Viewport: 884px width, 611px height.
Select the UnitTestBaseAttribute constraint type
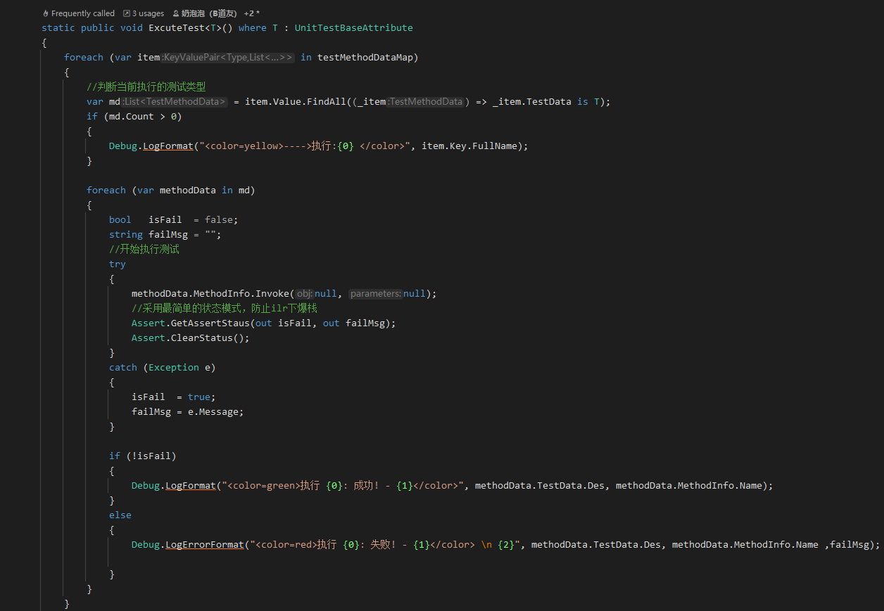pyautogui.click(x=353, y=27)
